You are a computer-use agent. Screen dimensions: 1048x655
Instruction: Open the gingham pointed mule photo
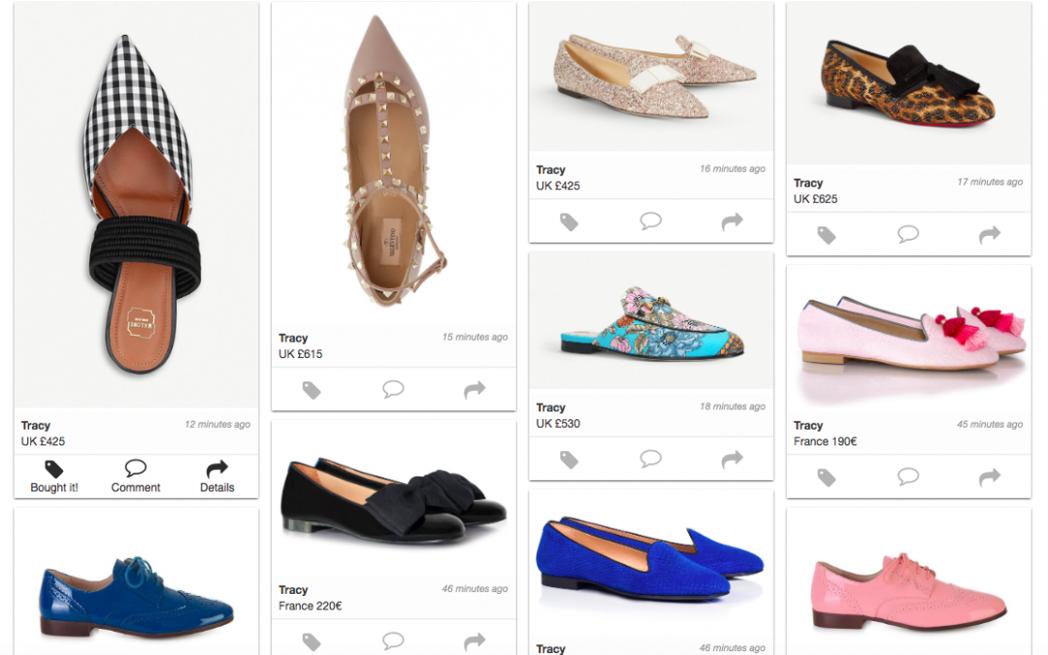[136, 206]
